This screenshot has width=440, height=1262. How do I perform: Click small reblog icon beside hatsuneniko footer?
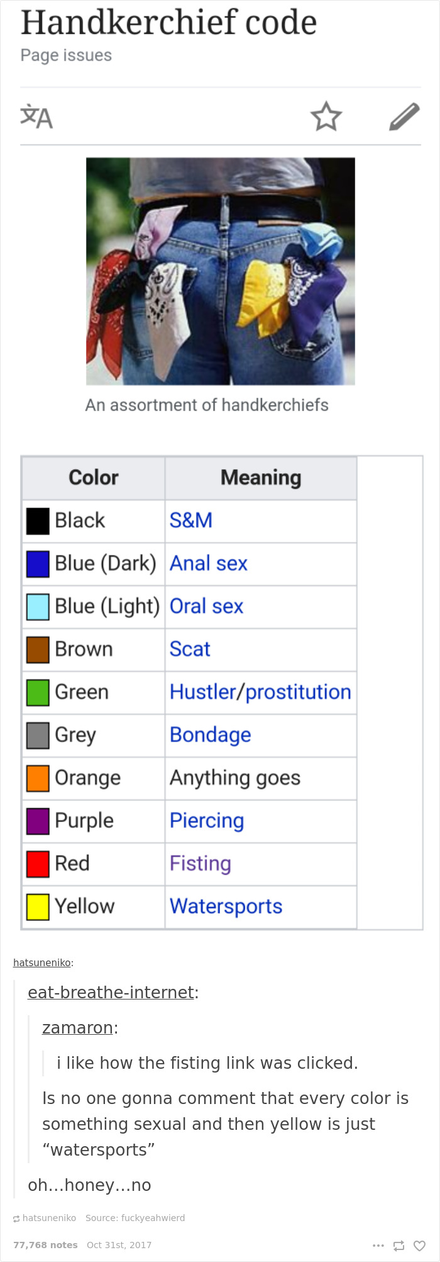pyautogui.click(x=16, y=1219)
